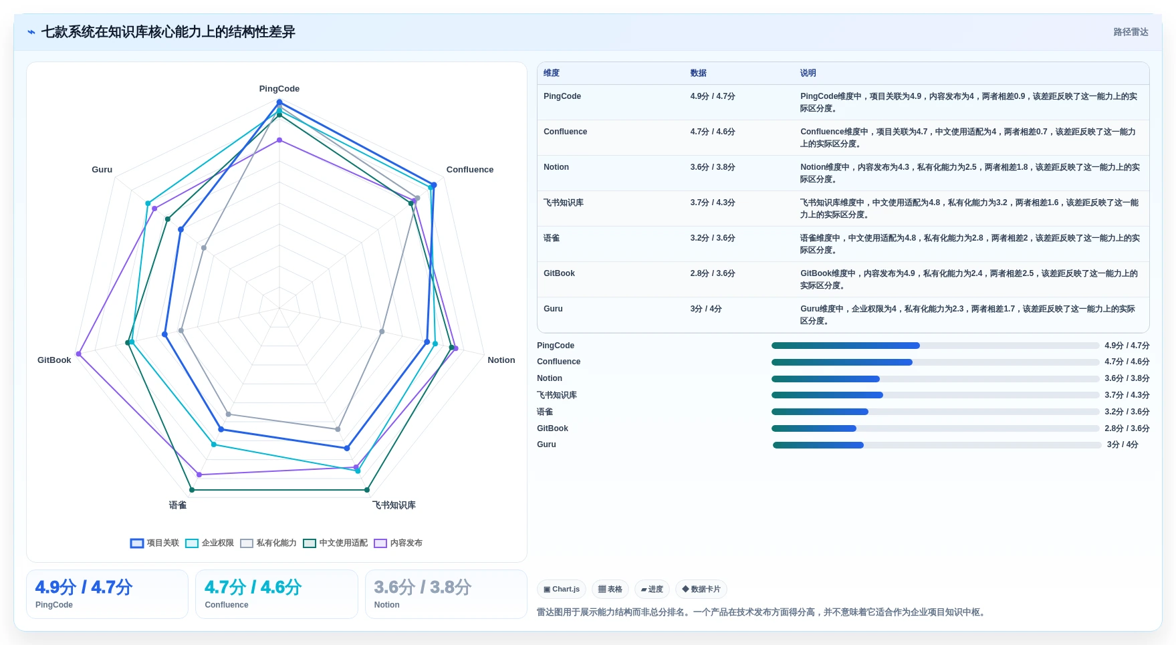Screen dimensions: 1176x645
Task: Click the lightning icon beside the title
Action: coord(31,32)
